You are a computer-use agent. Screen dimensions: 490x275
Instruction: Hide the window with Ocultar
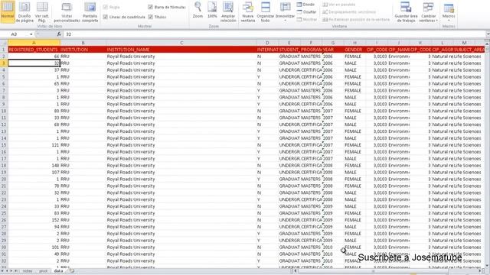[306, 12]
